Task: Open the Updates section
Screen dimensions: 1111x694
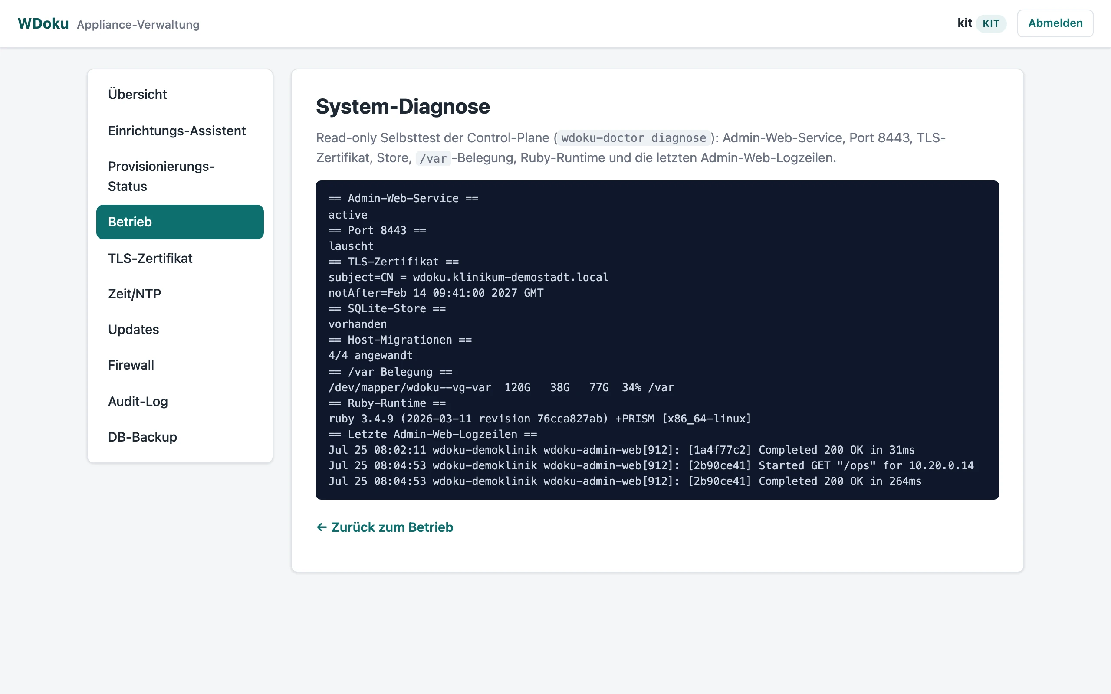Action: 180,330
